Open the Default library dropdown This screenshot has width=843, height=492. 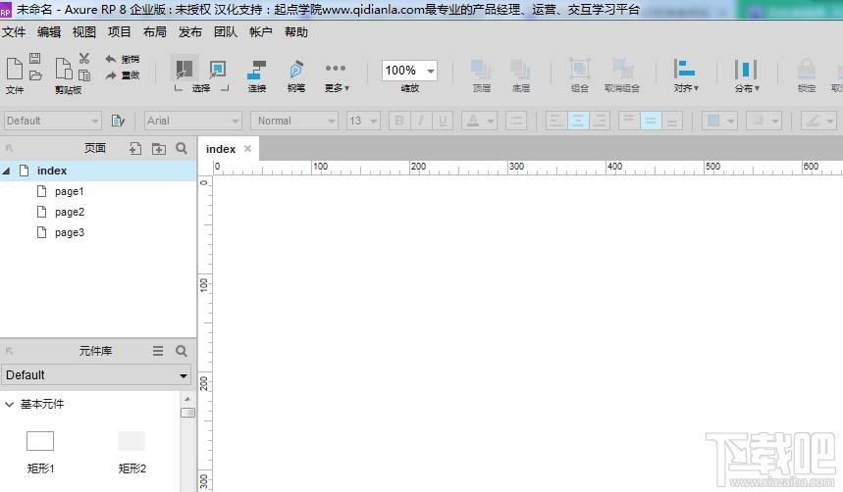coord(97,375)
